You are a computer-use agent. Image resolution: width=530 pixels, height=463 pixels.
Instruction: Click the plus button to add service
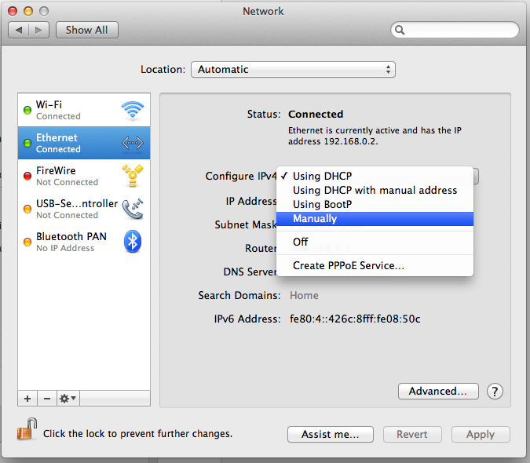coord(27,399)
